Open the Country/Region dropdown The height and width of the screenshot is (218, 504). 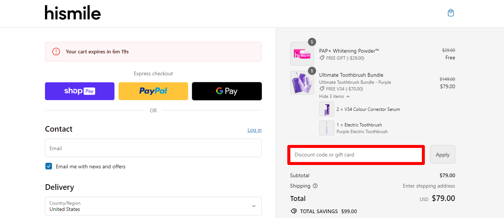click(153, 206)
